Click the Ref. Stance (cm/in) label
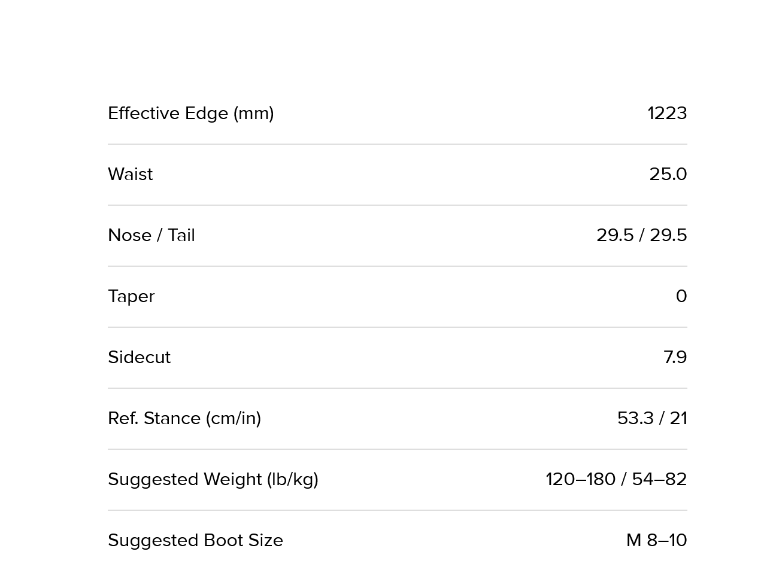This screenshot has height=585, width=776. point(184,418)
